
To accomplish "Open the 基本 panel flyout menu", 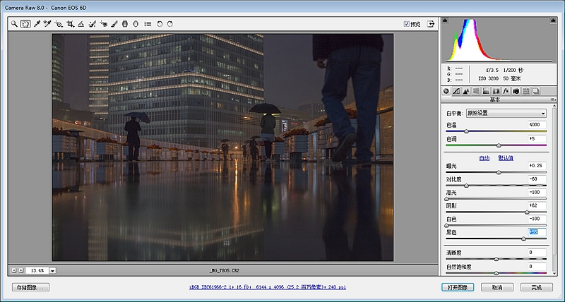I will tap(552, 99).
